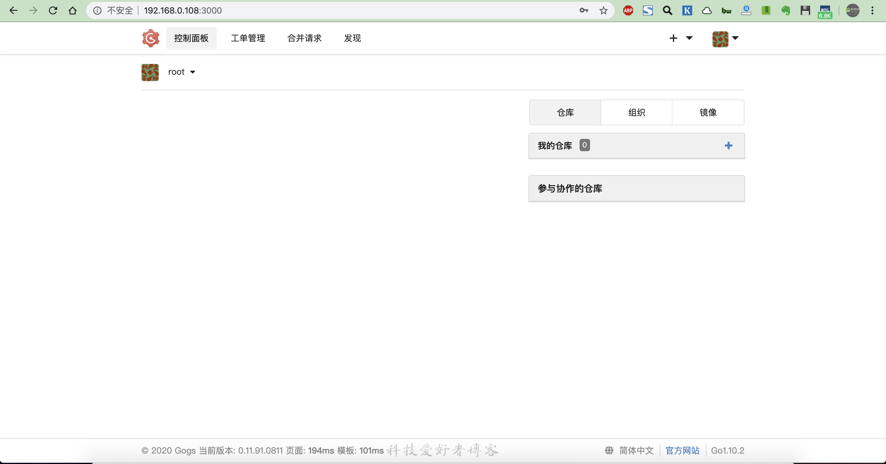Click the globe language icon in footer

pyautogui.click(x=609, y=450)
